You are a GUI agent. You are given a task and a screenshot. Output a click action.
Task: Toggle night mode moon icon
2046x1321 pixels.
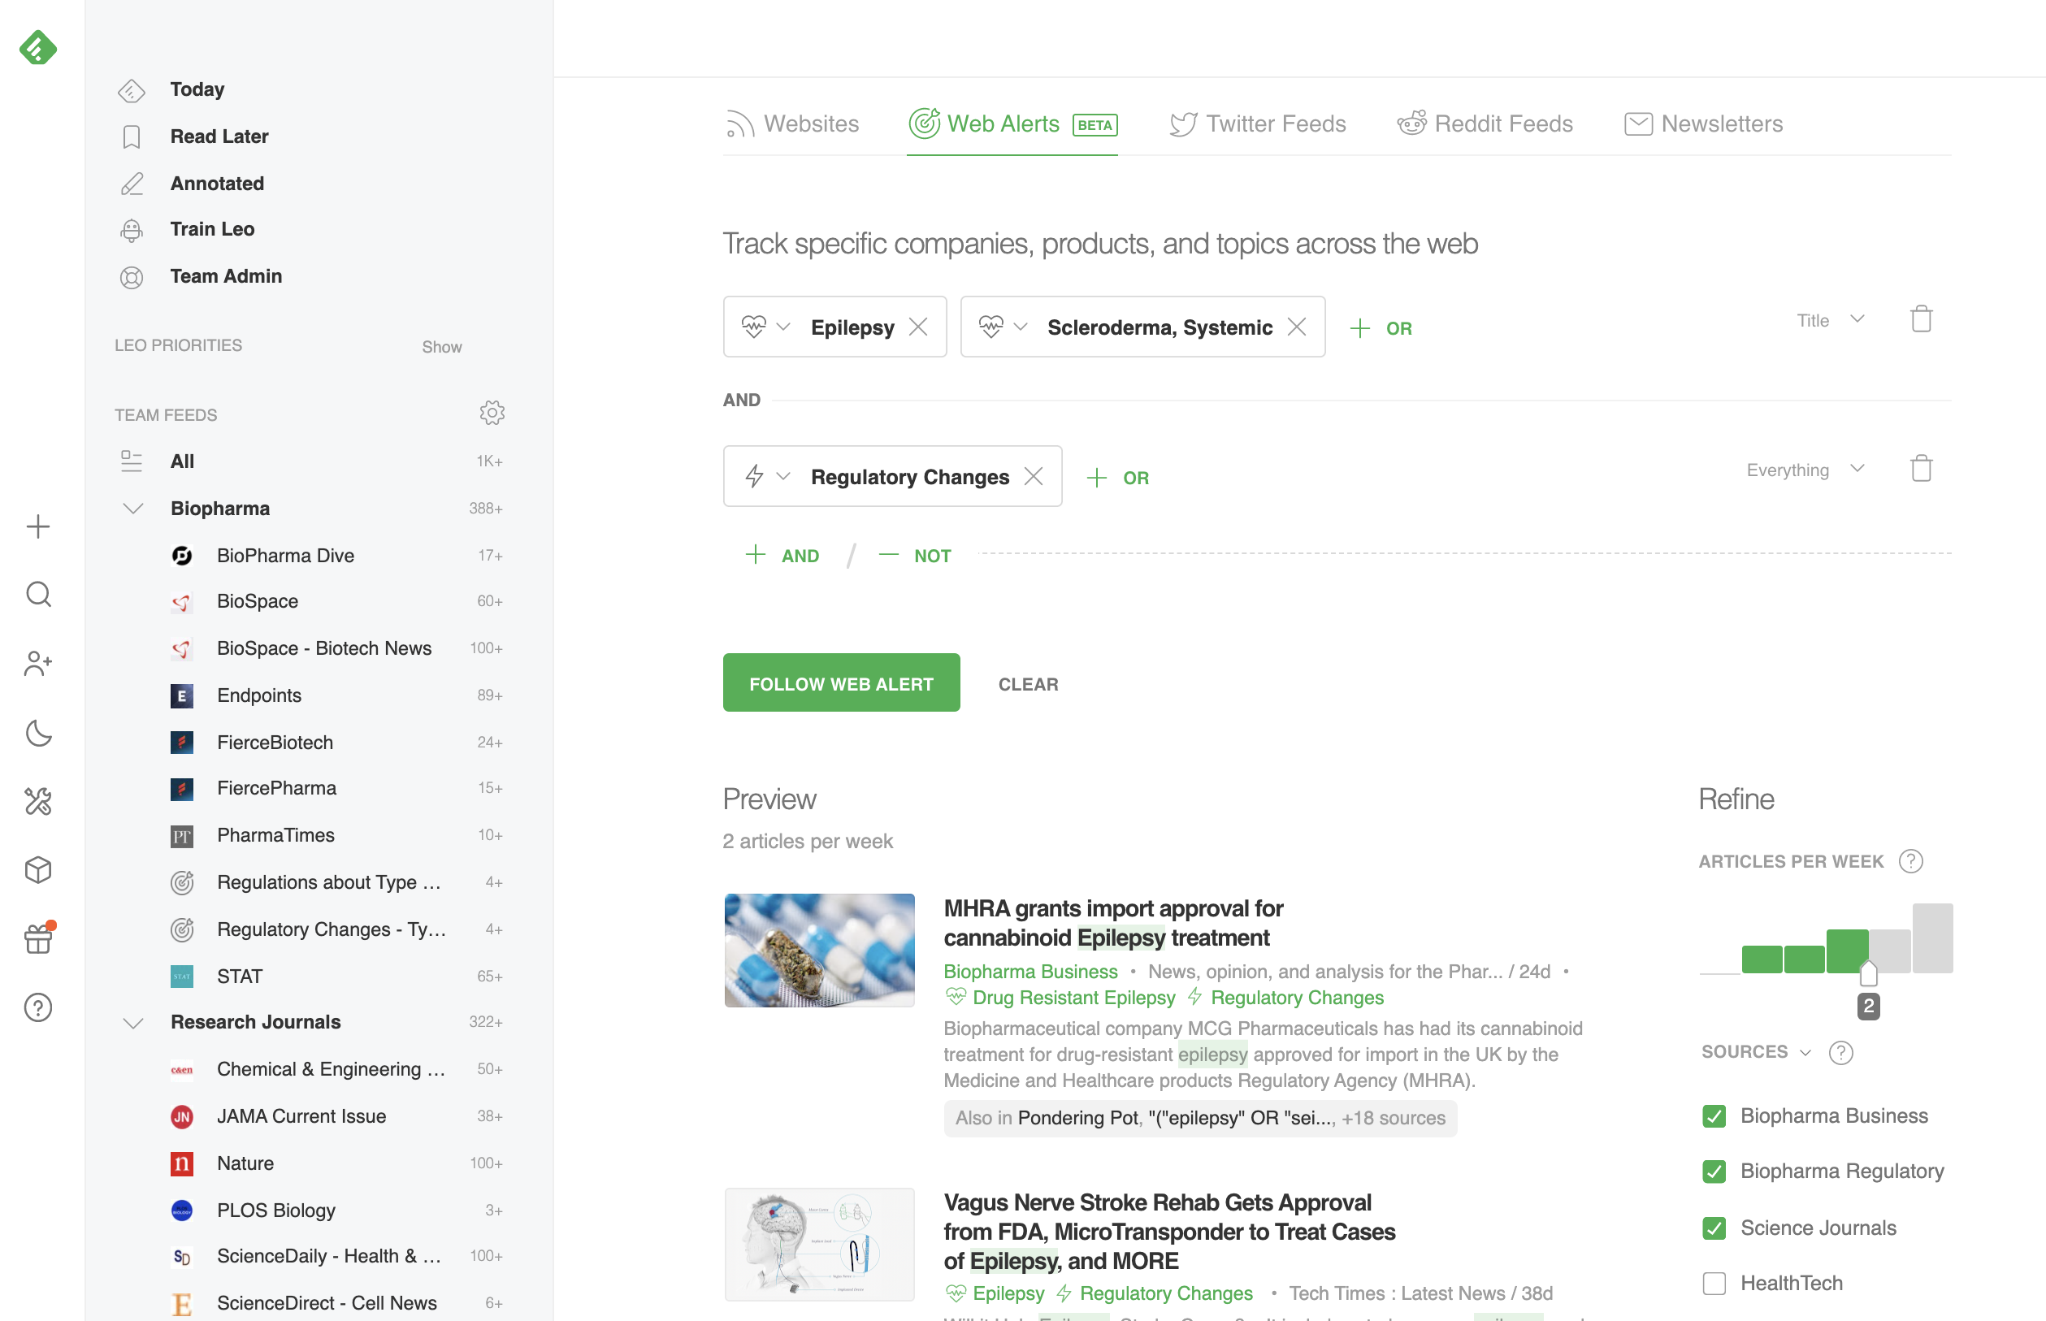pyautogui.click(x=37, y=733)
